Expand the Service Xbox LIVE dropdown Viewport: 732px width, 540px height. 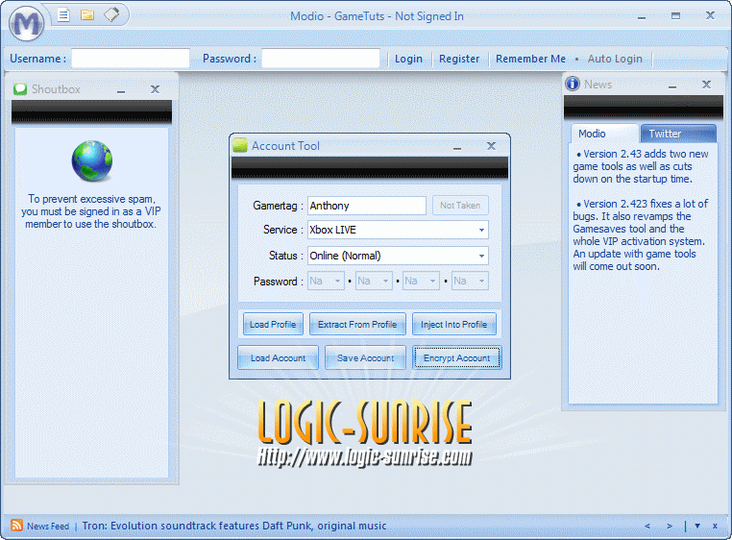coord(481,230)
